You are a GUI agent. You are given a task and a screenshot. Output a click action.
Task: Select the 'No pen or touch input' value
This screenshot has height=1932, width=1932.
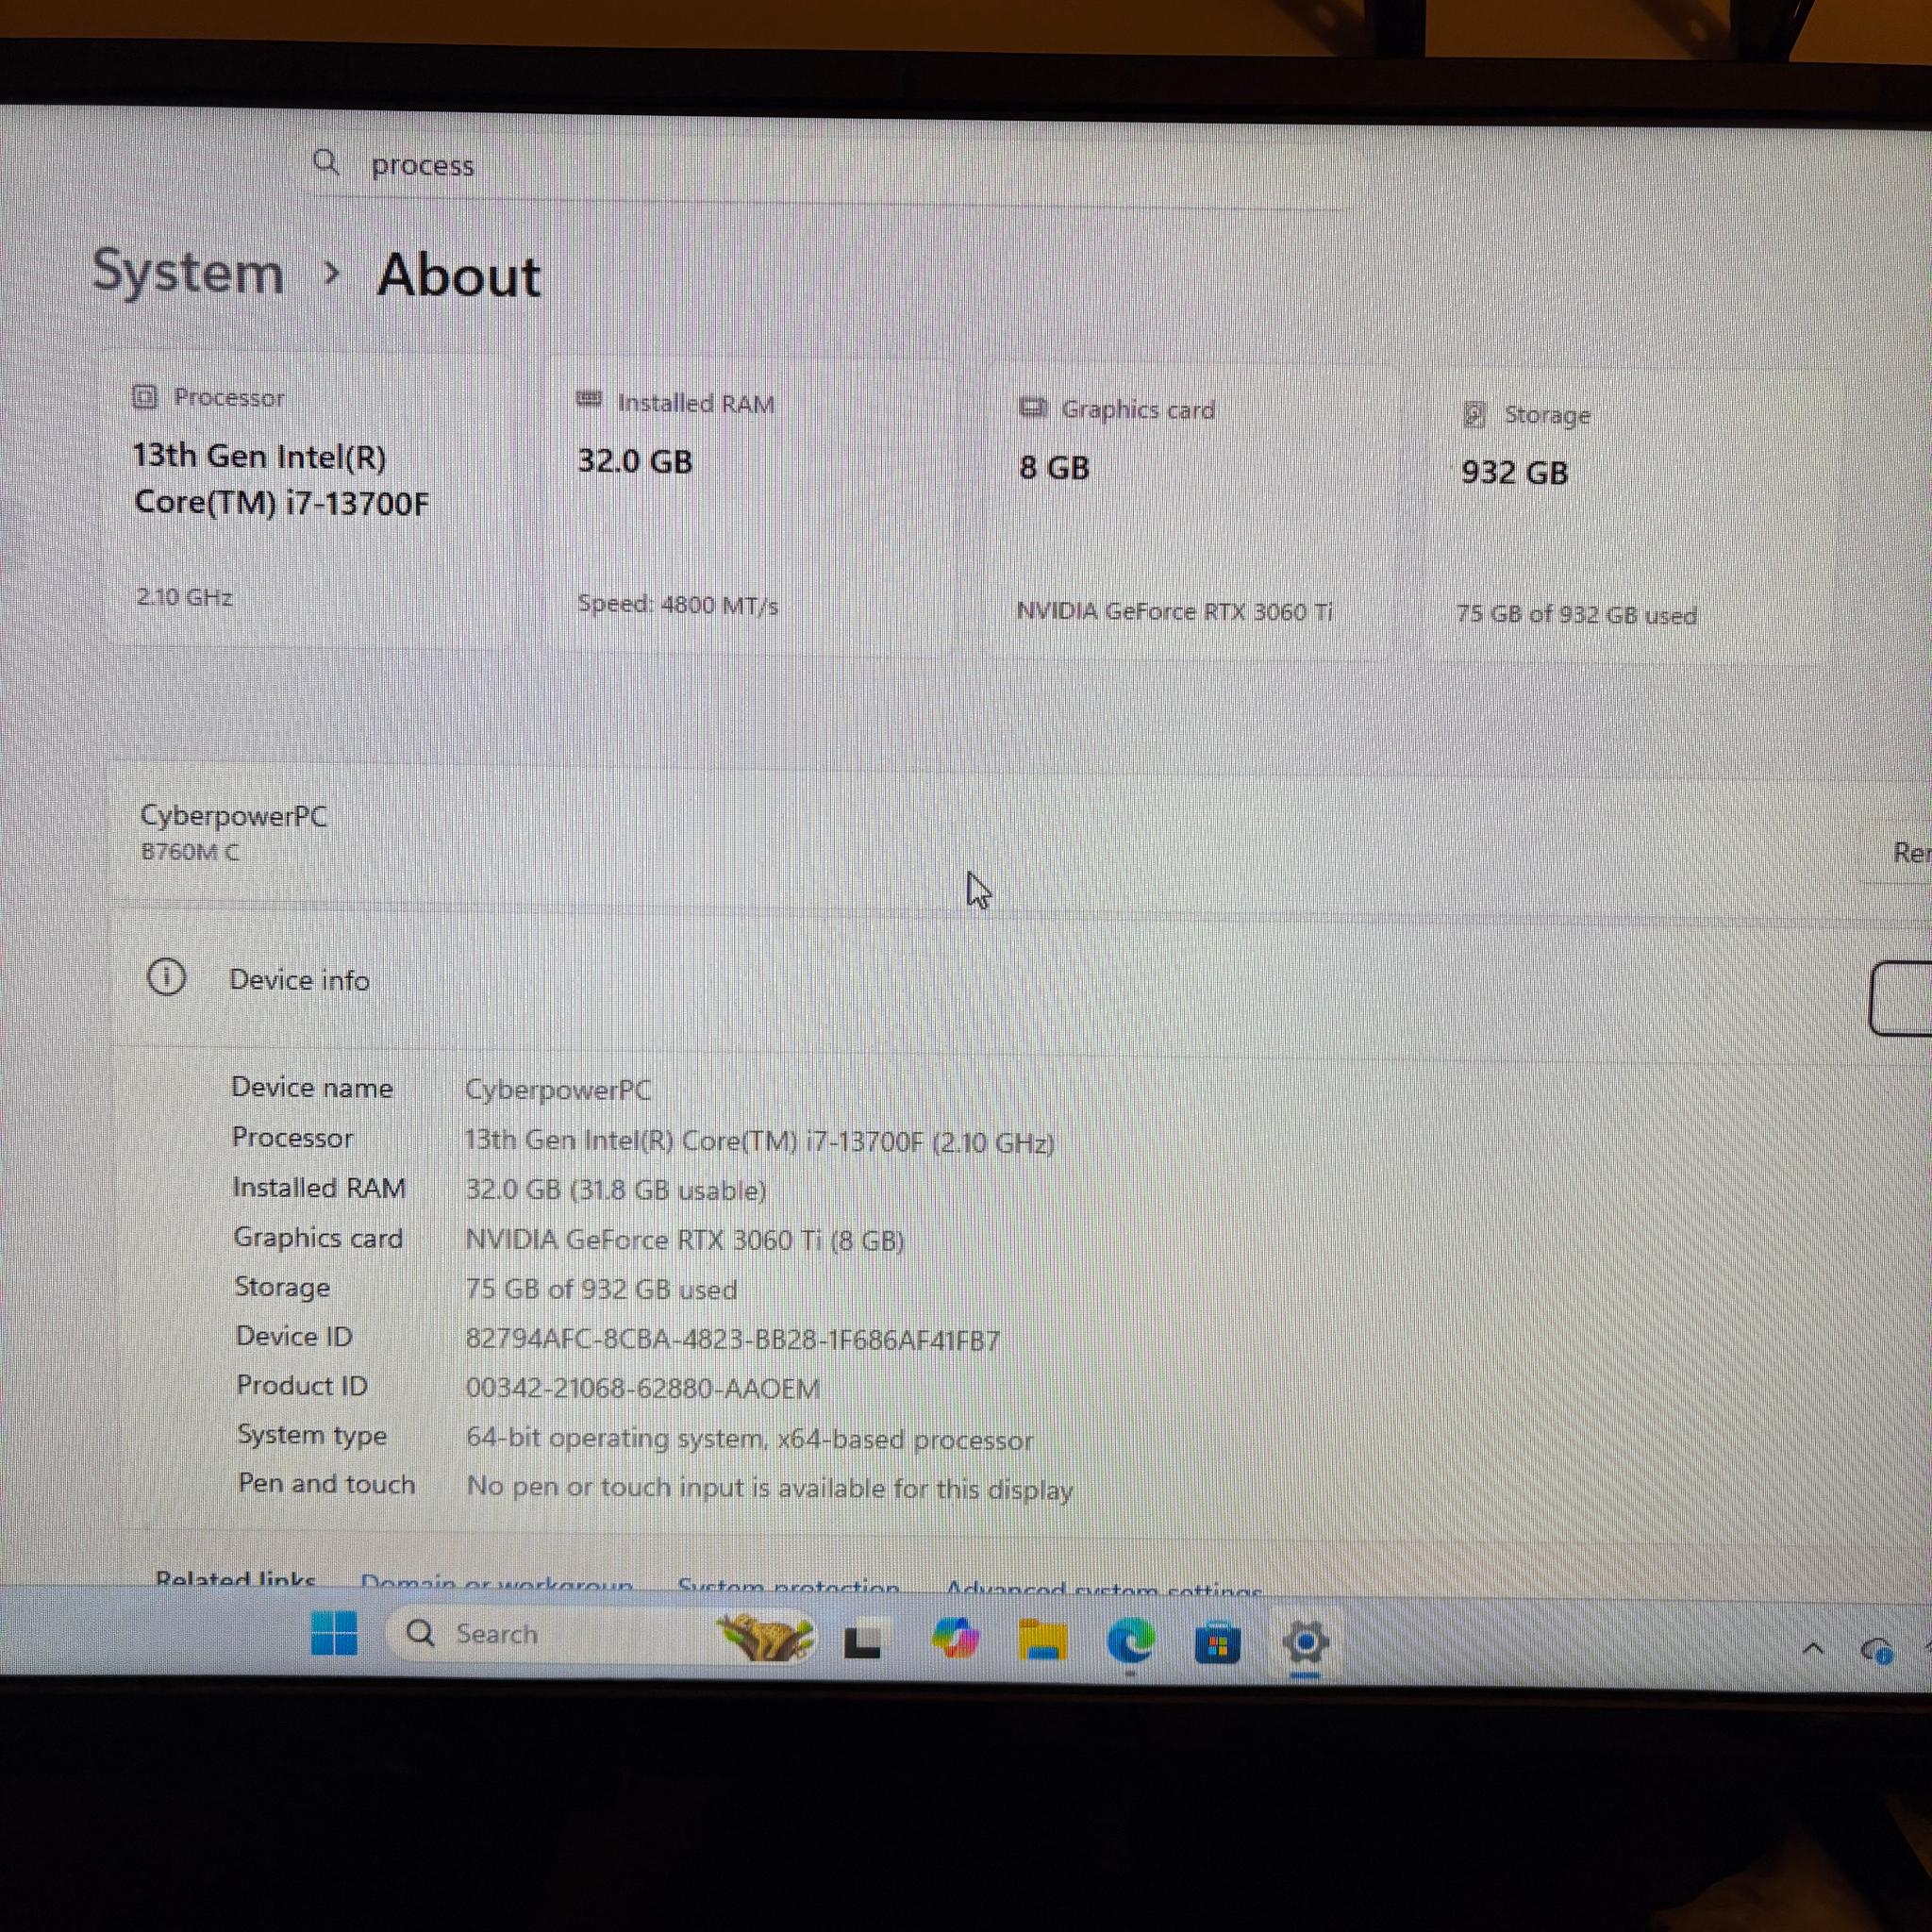(x=769, y=1488)
